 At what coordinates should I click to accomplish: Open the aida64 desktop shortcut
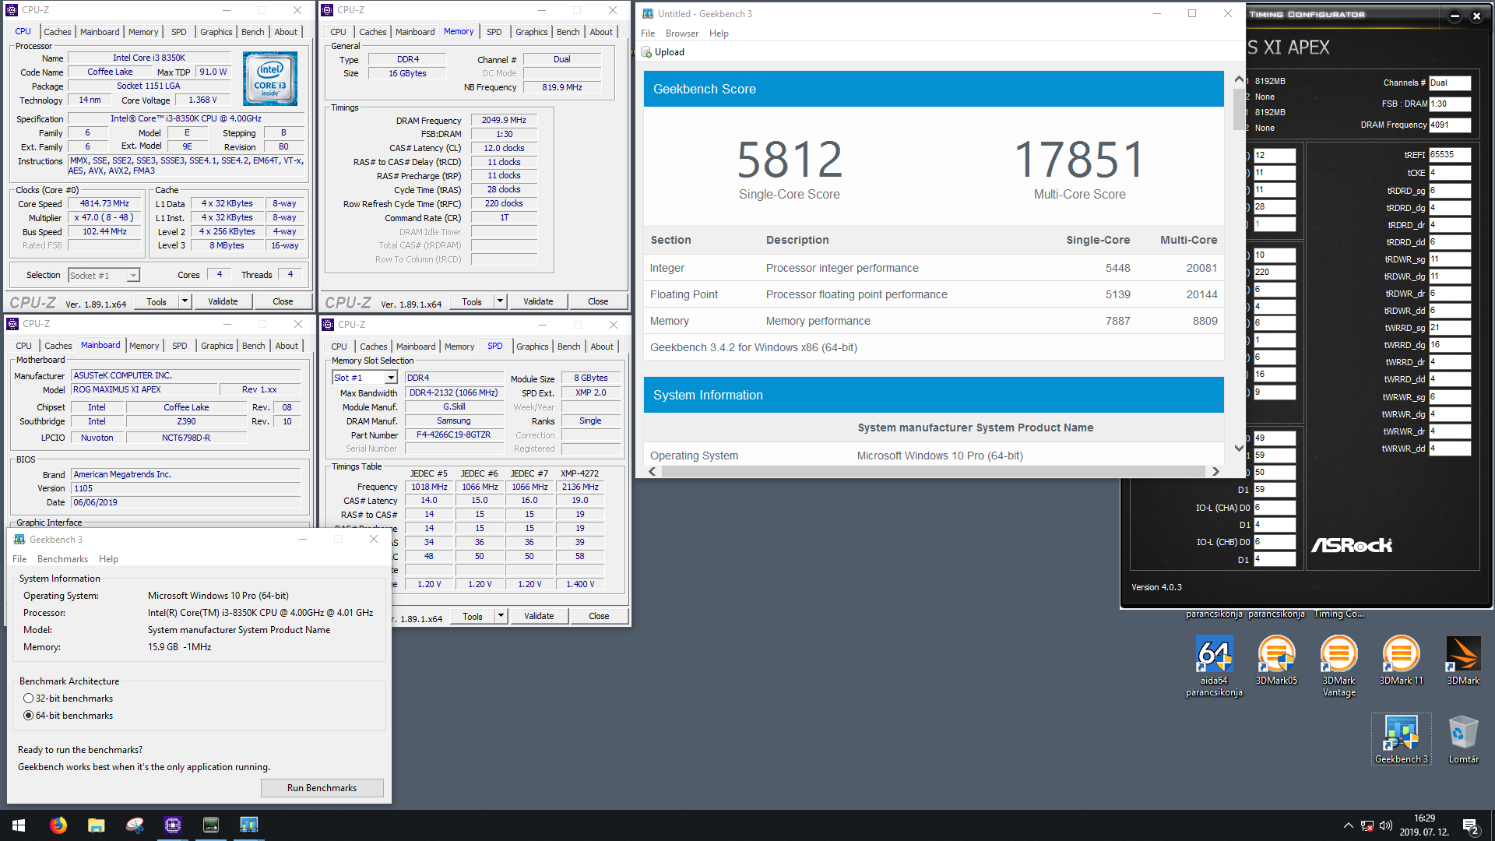coord(1214,666)
